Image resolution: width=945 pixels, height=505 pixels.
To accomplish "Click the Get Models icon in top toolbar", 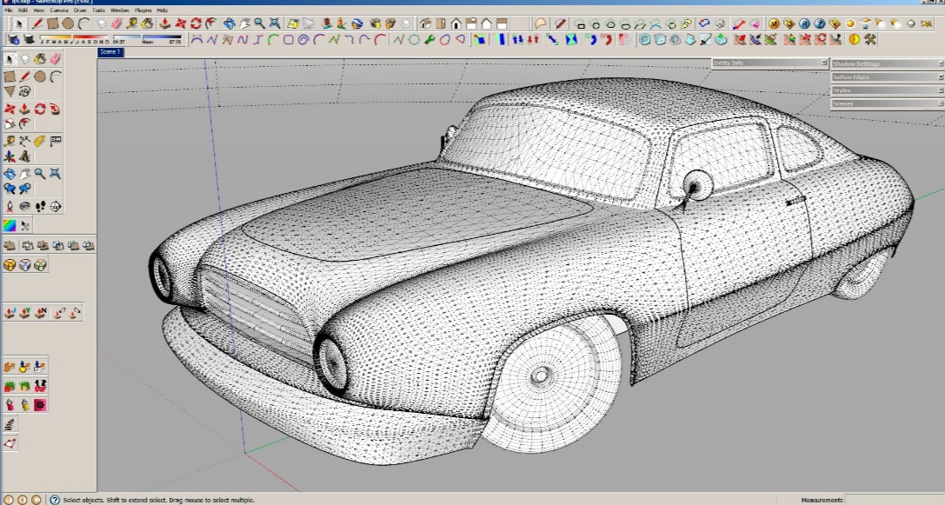I will pyautogui.click(x=375, y=23).
